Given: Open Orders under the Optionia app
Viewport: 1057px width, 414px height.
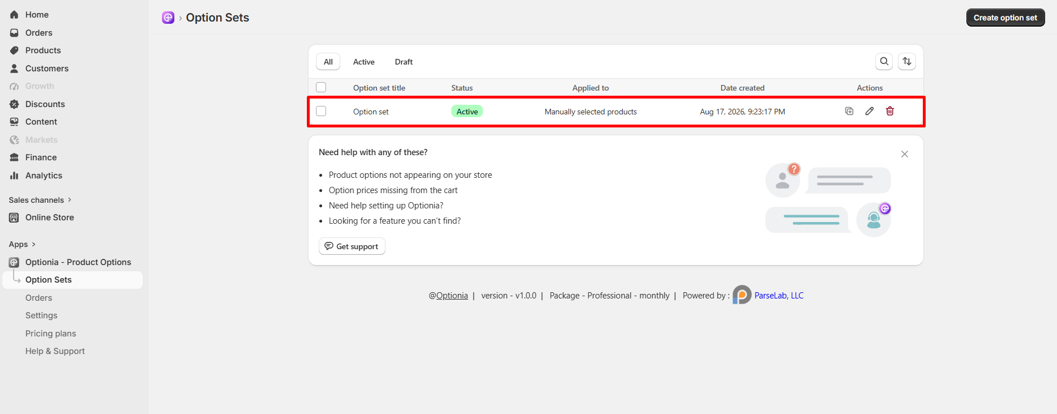Looking at the screenshot, I should [x=38, y=298].
